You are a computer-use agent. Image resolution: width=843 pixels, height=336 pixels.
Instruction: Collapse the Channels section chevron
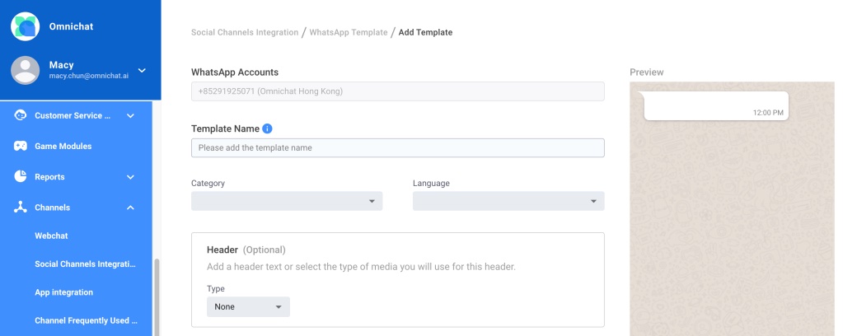130,208
